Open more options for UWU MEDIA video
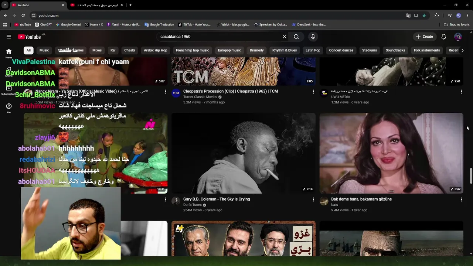 [461, 92]
